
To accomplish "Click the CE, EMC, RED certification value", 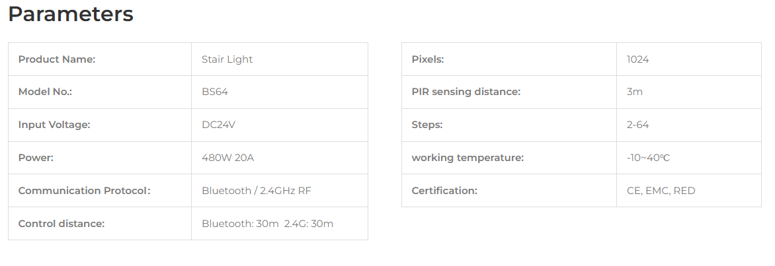I will pos(661,191).
